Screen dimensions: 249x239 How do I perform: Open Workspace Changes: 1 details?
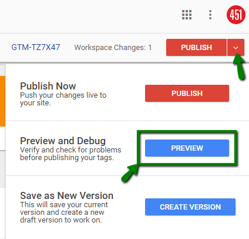pos(113,48)
